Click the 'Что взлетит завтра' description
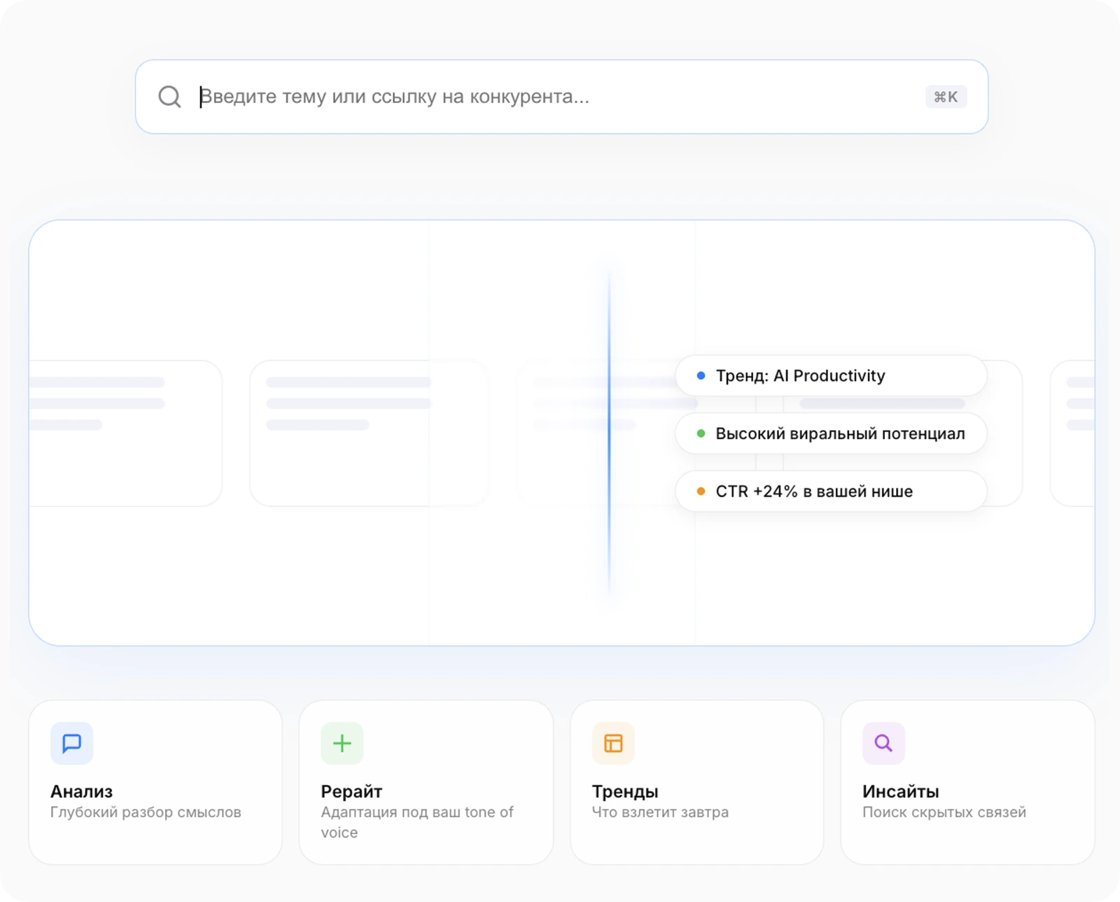 point(660,812)
